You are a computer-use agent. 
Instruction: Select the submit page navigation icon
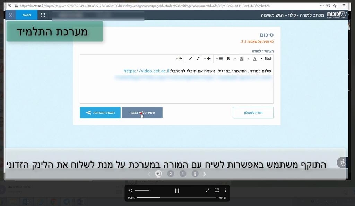[x=158, y=174]
